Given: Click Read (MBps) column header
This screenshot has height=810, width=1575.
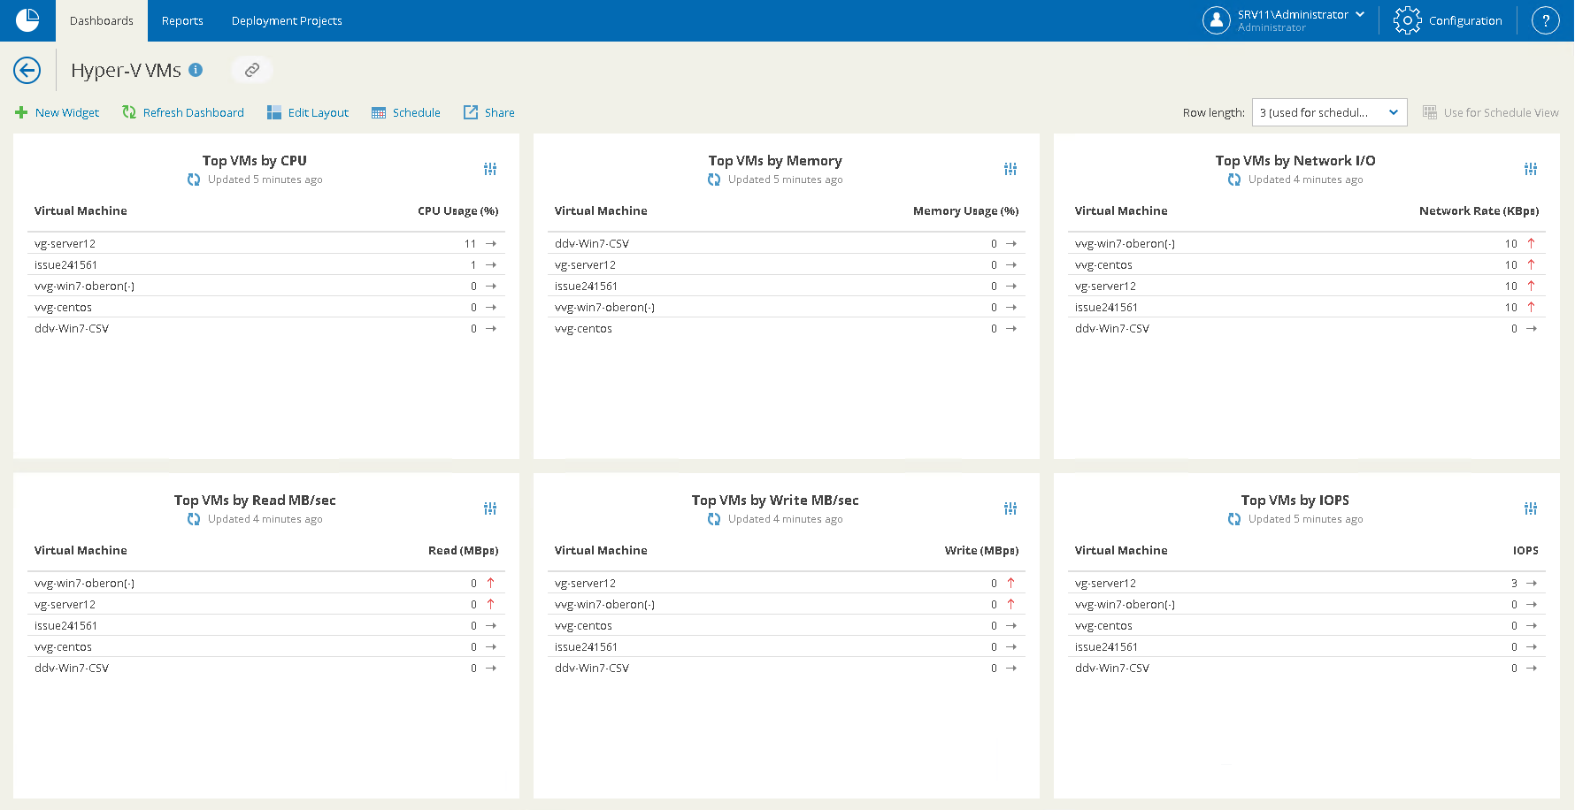Looking at the screenshot, I should 464,550.
